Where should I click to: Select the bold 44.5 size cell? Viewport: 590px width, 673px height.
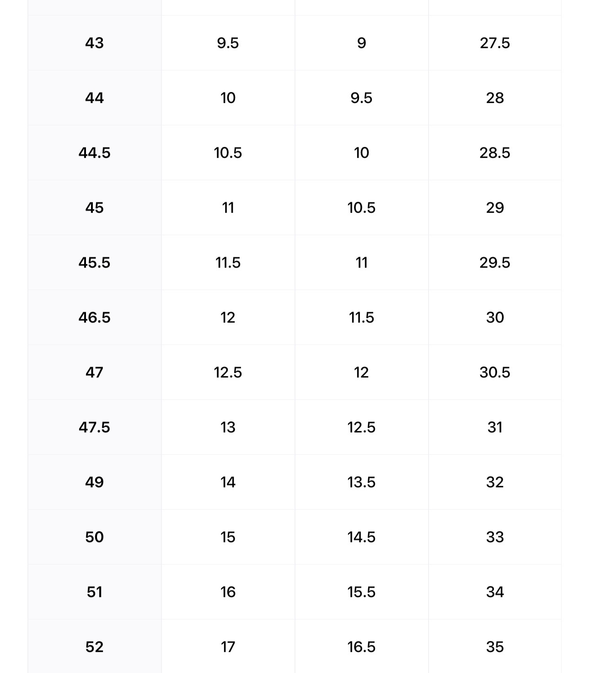[x=94, y=153]
